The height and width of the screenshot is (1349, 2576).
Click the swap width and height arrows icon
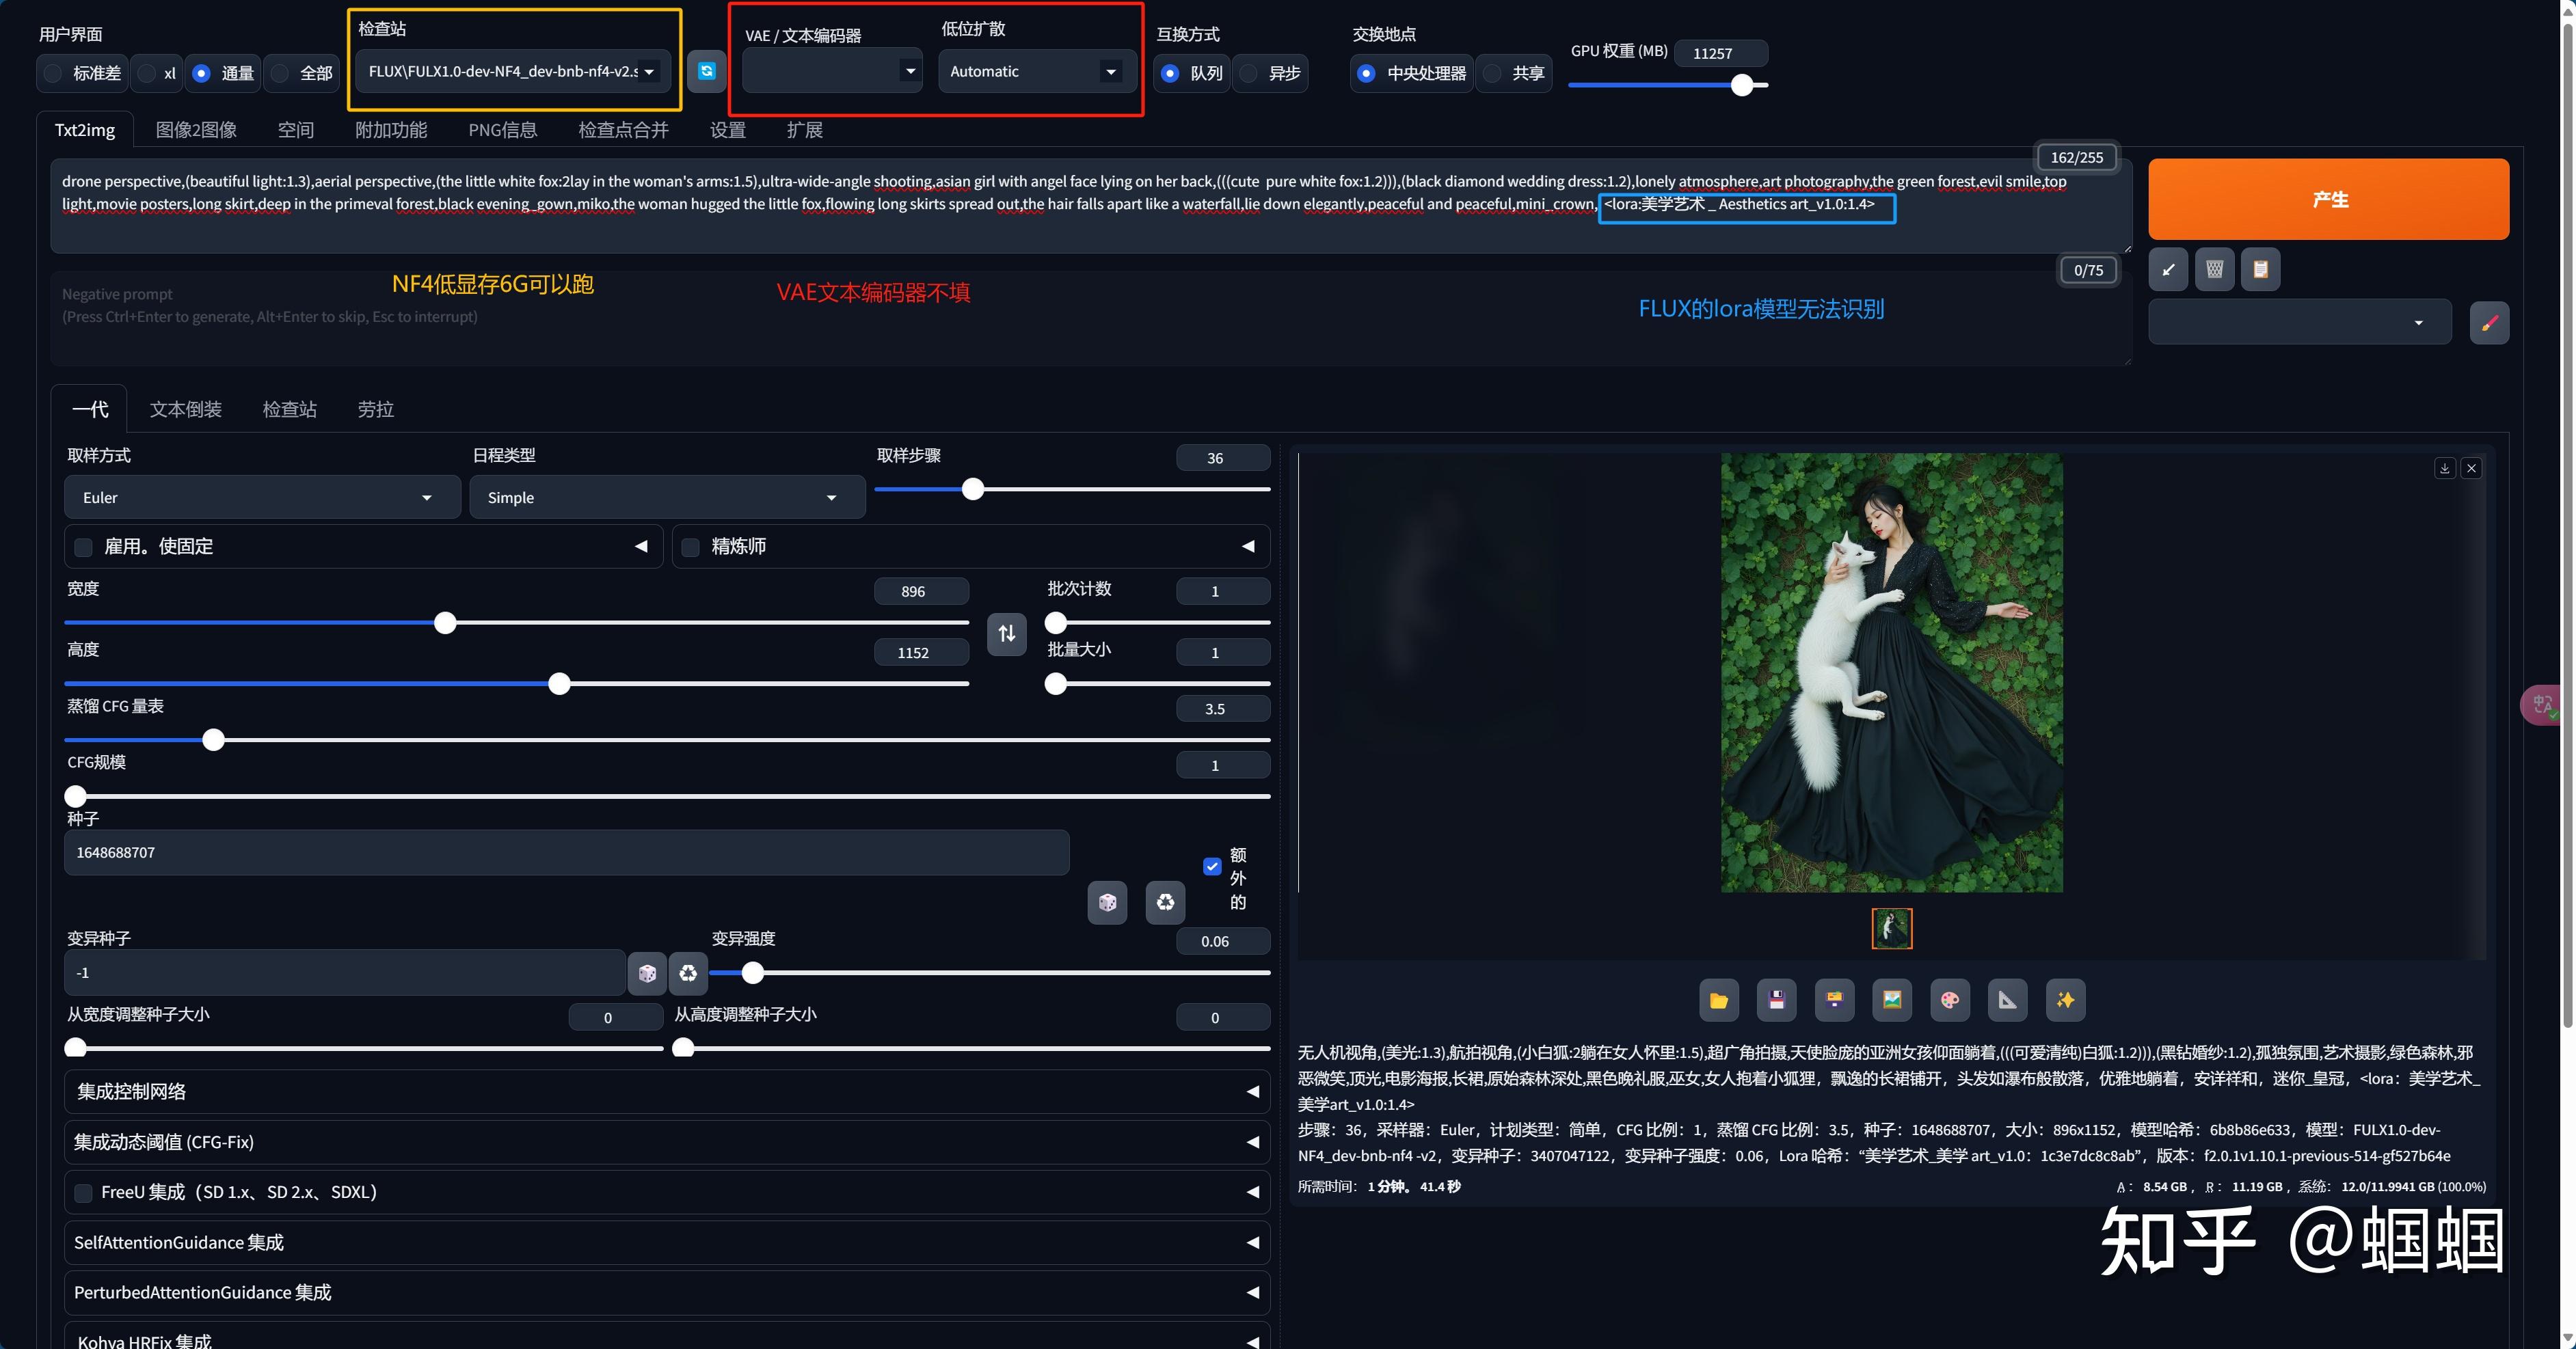[x=1007, y=633]
